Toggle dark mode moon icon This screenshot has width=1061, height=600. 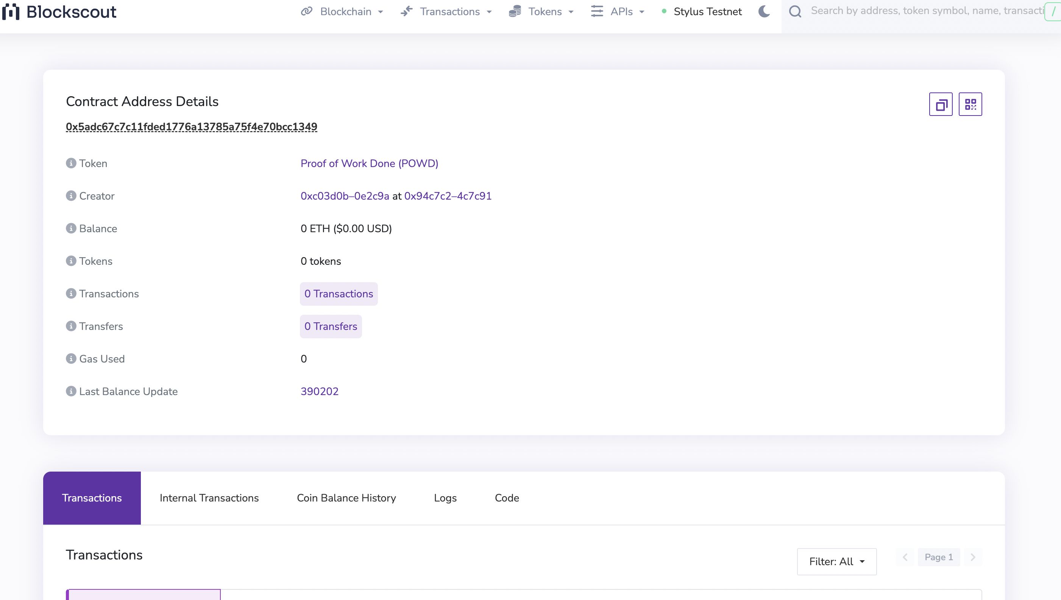pyautogui.click(x=765, y=12)
